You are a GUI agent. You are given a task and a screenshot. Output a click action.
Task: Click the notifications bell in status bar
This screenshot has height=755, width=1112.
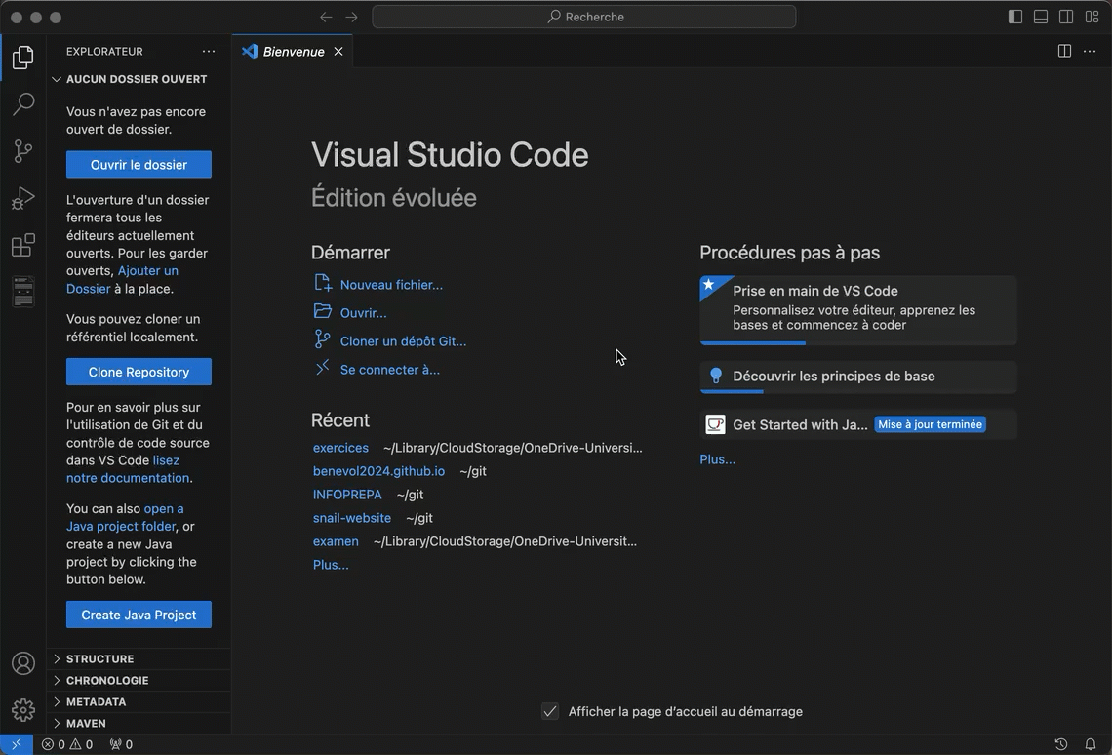[x=1091, y=744]
